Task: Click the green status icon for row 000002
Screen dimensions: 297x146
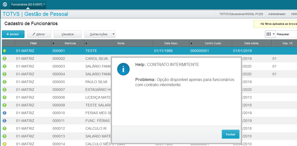Action: [5, 59]
